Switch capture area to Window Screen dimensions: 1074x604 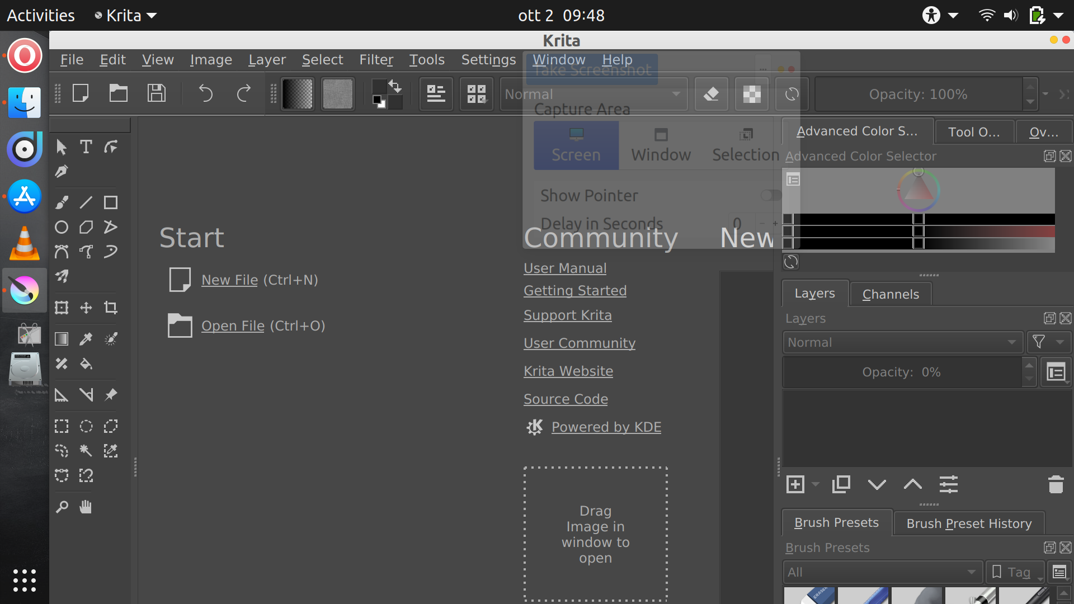pyautogui.click(x=661, y=145)
